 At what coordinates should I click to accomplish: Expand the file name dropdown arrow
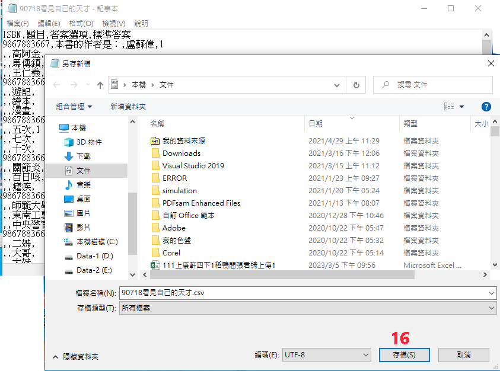(491, 293)
